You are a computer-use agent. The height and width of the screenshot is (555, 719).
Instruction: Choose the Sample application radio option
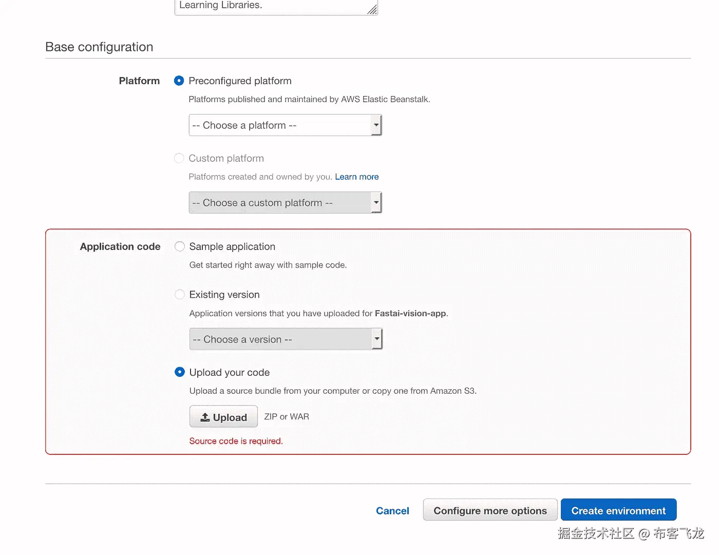coord(180,246)
